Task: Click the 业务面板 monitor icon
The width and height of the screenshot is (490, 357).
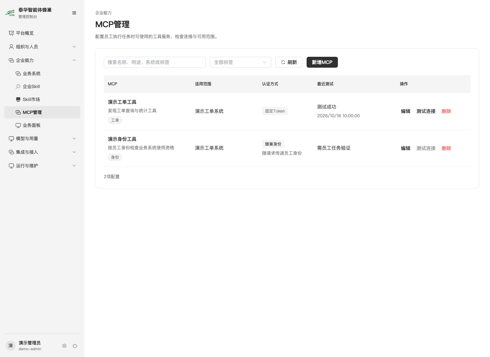Action: point(18,125)
